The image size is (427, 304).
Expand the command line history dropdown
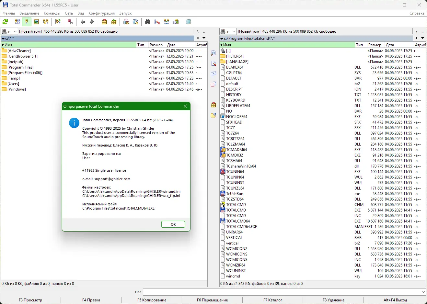(423, 292)
